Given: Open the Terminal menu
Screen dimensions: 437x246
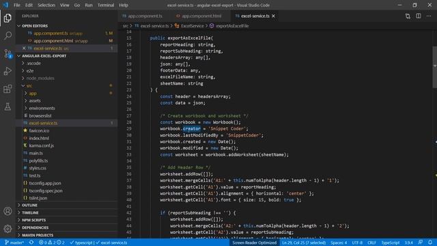Looking at the screenshot, I should 106,5.
